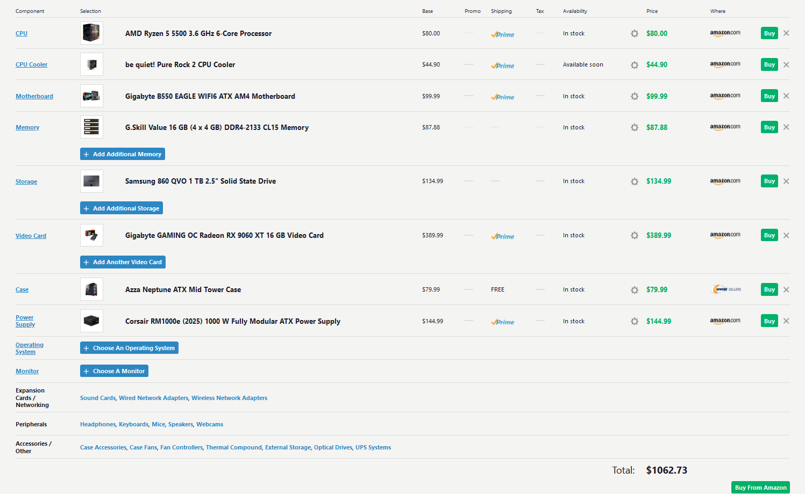Open the Motherboard component link
The width and height of the screenshot is (805, 494).
(x=34, y=96)
